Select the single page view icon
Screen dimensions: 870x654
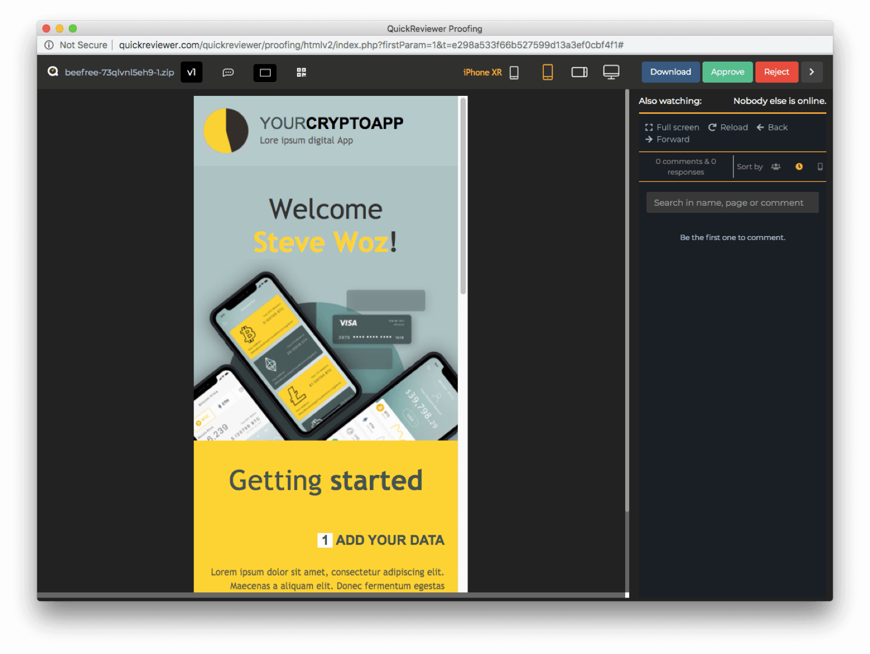pos(265,73)
